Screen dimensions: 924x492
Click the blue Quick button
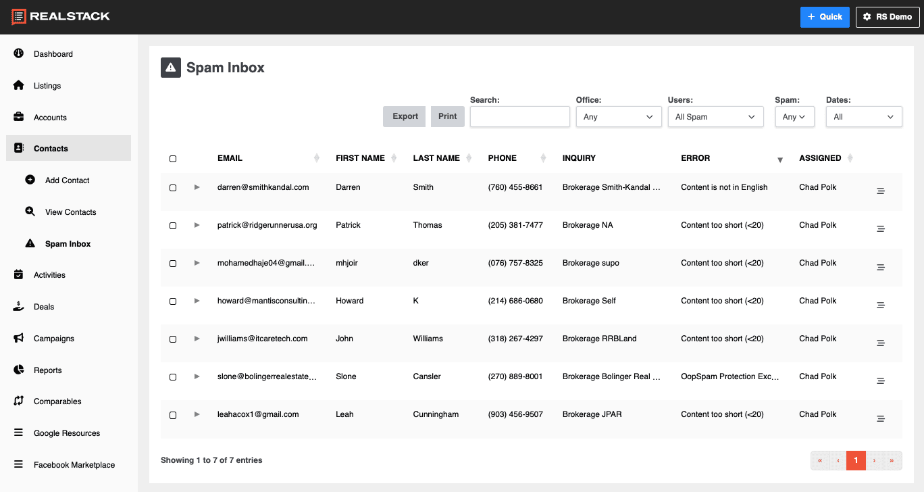824,17
